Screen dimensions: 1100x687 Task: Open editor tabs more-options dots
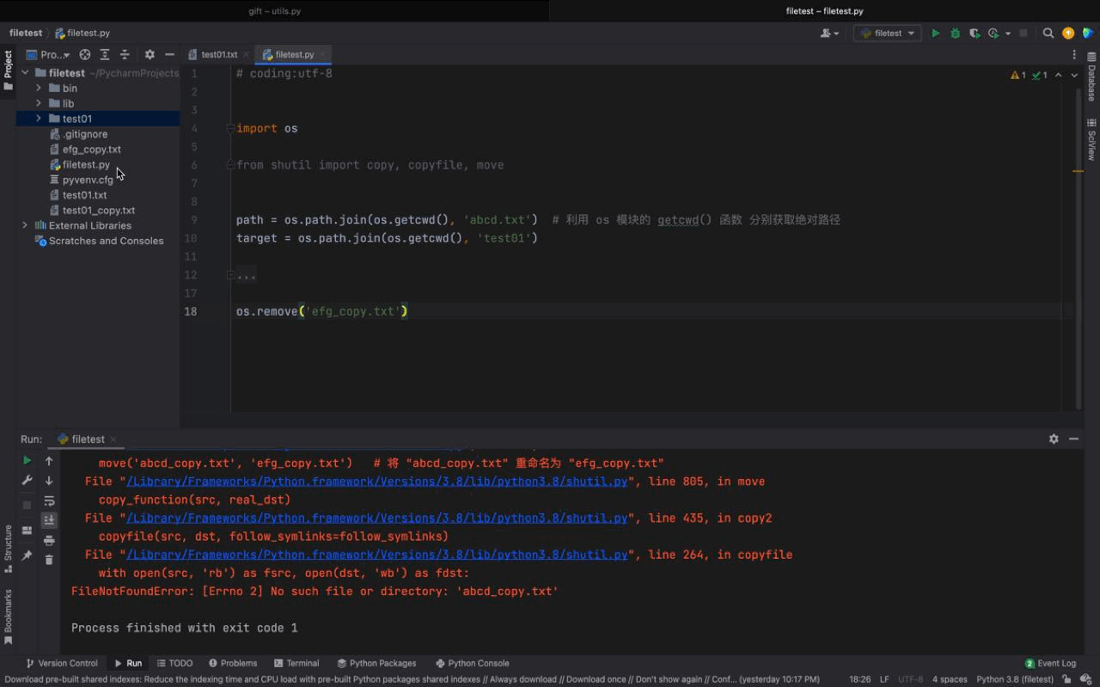coord(1074,54)
